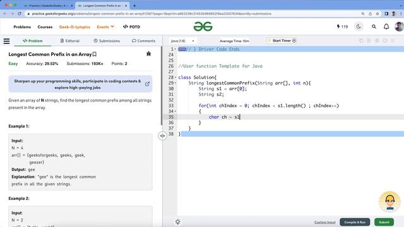The height and width of the screenshot is (227, 404).
Task: Place cursor on code line 35
Action: point(290,117)
